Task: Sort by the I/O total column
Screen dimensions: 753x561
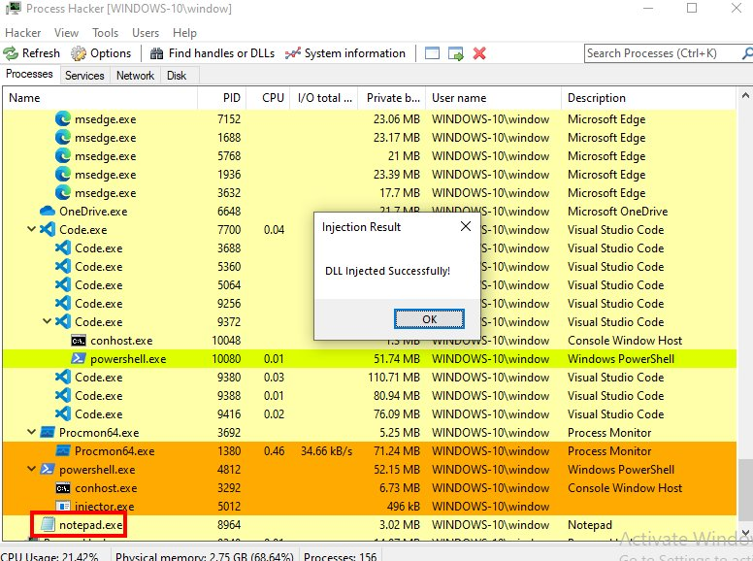Action: pos(324,98)
